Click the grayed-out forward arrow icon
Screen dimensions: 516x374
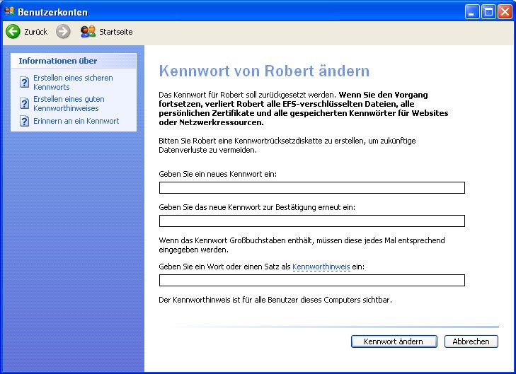pos(63,32)
